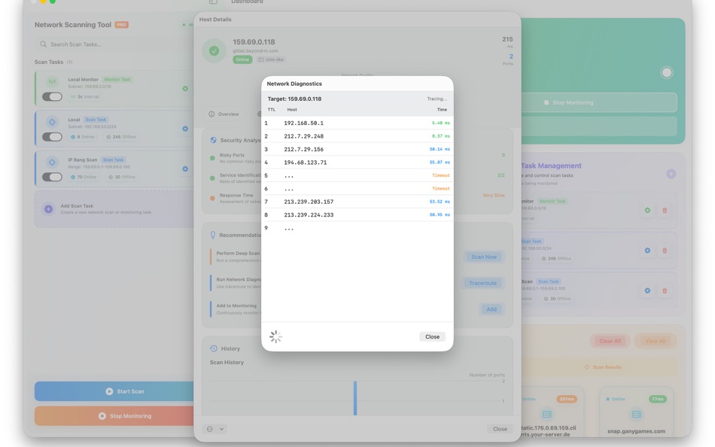Click the Local Monitor task radar icon

click(x=52, y=81)
